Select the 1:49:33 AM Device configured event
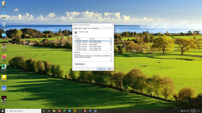This screenshot has width=202, height=113. pyautogui.click(x=92, y=48)
